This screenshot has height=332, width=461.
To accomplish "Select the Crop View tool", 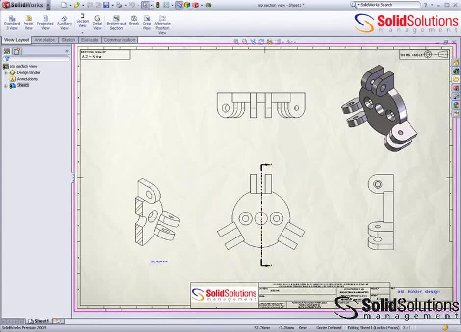I will (146, 22).
